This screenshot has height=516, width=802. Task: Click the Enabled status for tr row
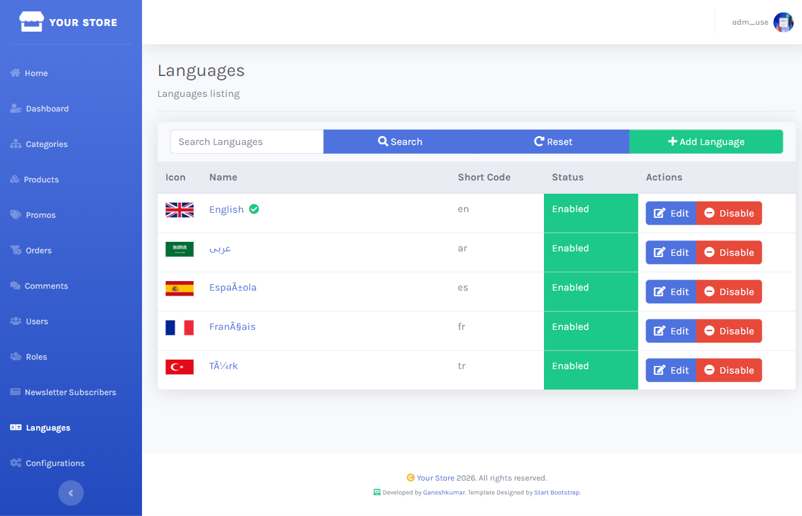pos(591,370)
